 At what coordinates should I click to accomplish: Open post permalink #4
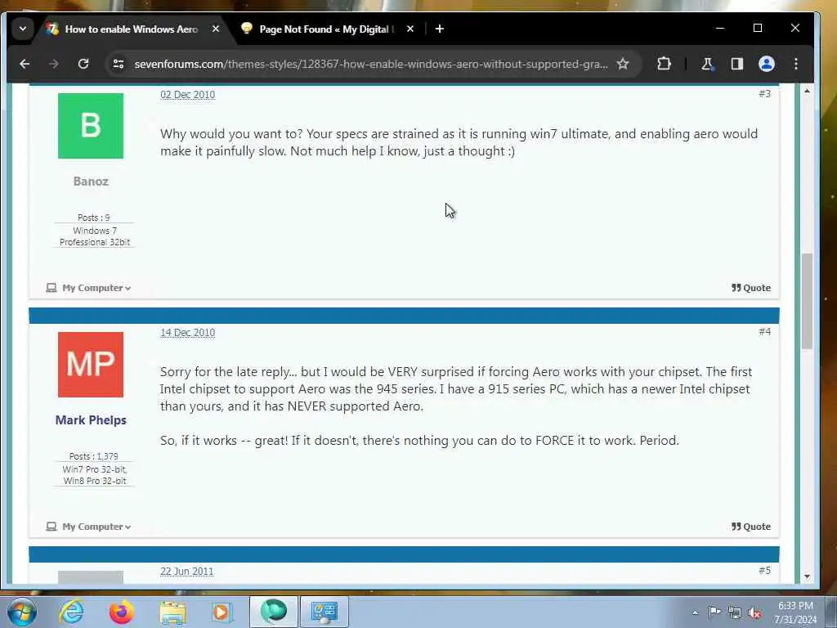764,332
